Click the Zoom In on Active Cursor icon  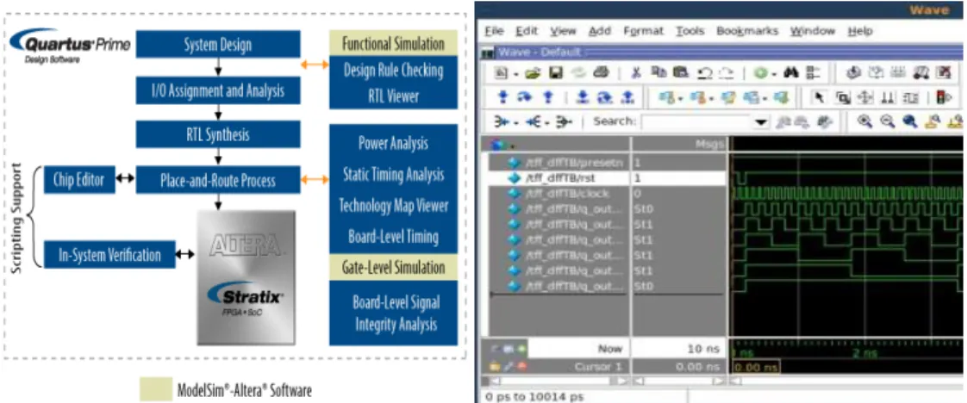pos(933,121)
